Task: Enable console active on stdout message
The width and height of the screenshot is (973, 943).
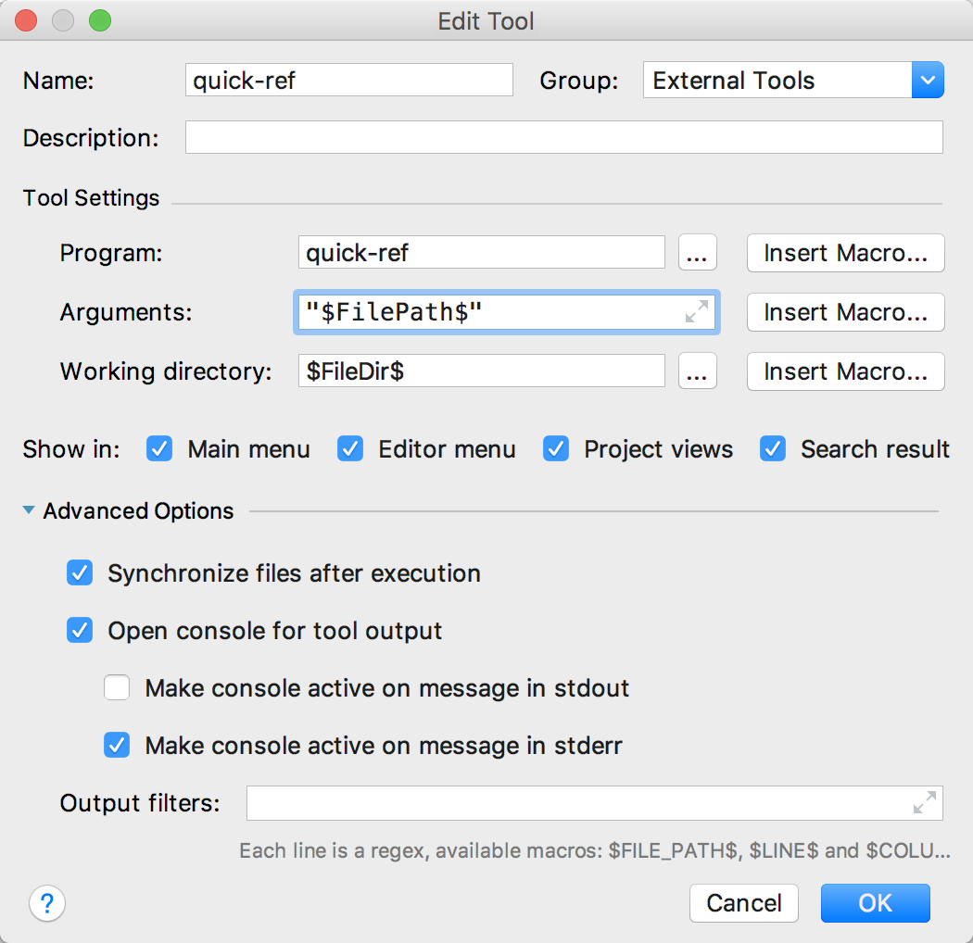Action: pyautogui.click(x=118, y=688)
